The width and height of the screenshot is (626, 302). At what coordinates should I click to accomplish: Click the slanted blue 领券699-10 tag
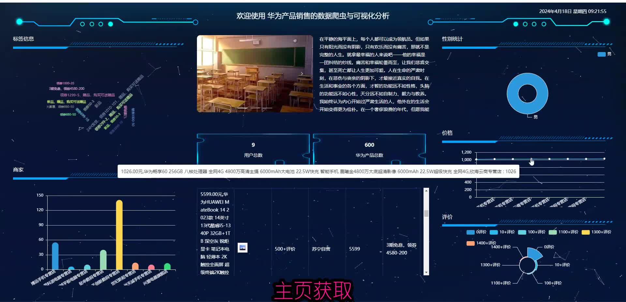coord(83,115)
